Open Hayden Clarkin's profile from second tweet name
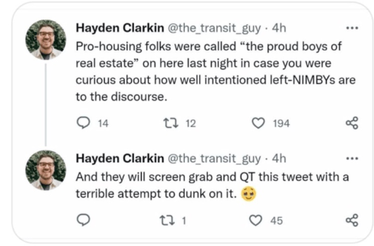 [x=120, y=159]
